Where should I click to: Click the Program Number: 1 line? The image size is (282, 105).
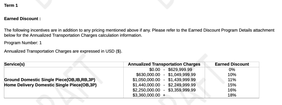click(23, 43)
